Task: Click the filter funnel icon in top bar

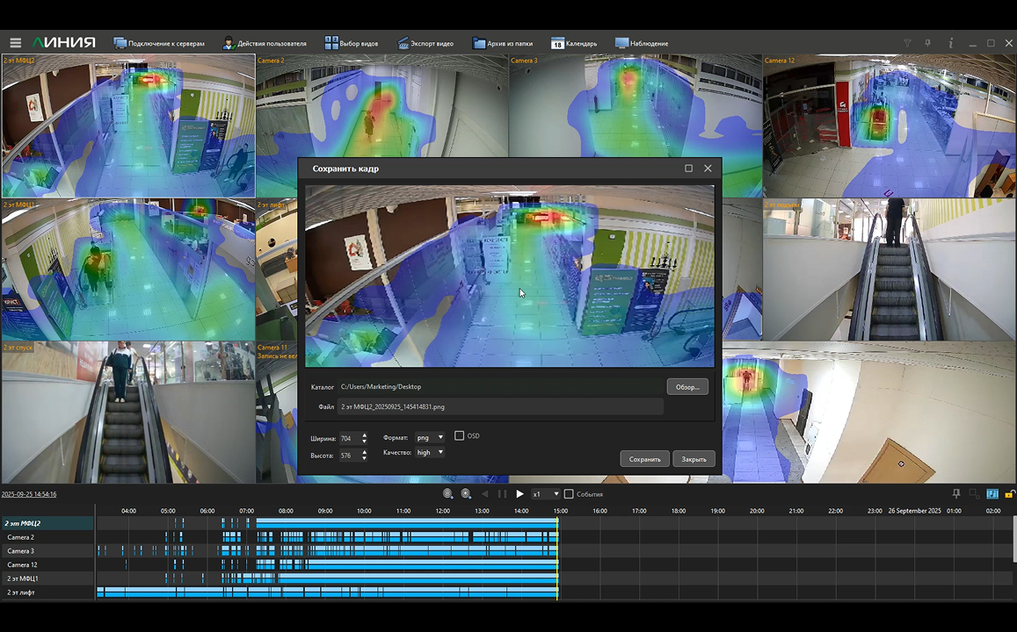Action: click(x=908, y=43)
